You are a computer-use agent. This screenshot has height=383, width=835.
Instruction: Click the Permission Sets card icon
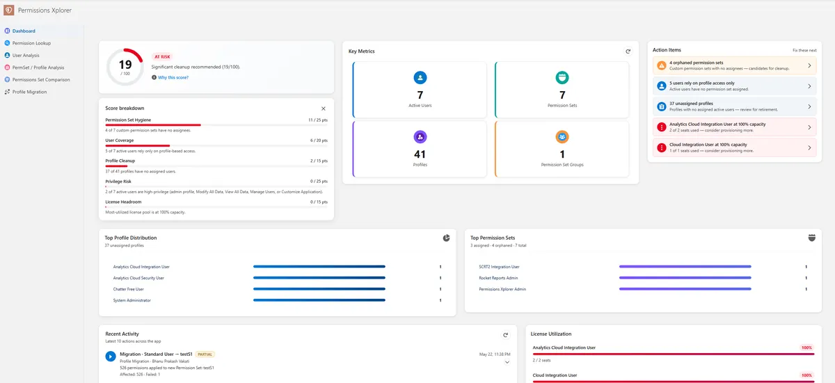[562, 78]
